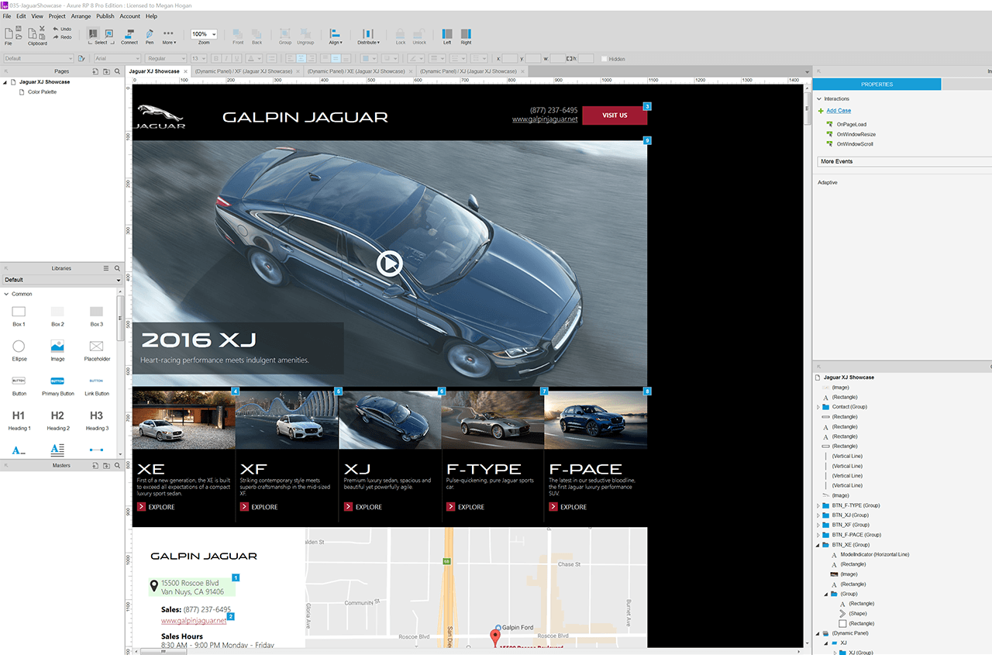
Task: Add a new page in Pages panel
Action: tap(95, 71)
